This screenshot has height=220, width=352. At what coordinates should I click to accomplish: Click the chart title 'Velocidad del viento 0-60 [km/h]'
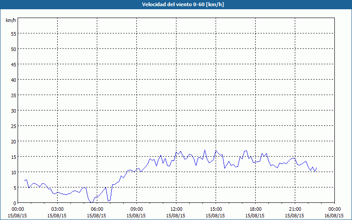coord(183,4)
